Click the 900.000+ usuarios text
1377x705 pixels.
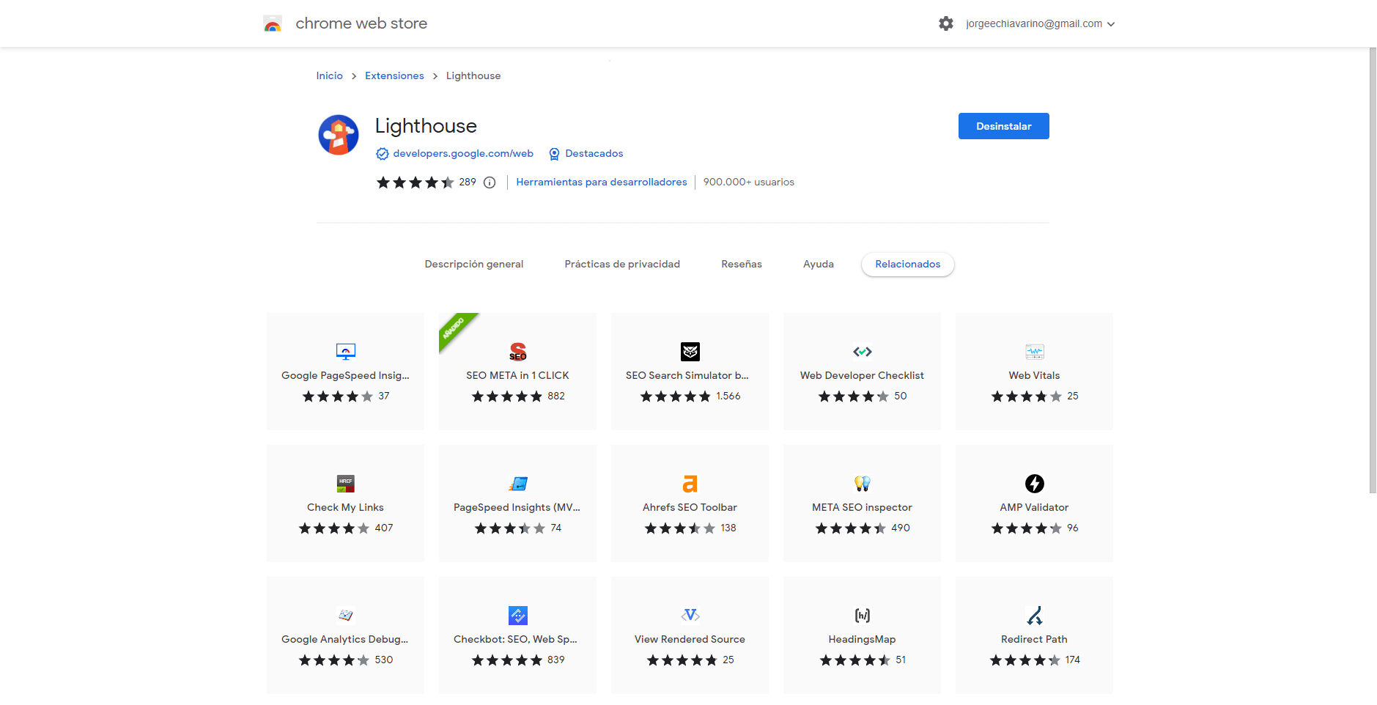click(x=749, y=182)
